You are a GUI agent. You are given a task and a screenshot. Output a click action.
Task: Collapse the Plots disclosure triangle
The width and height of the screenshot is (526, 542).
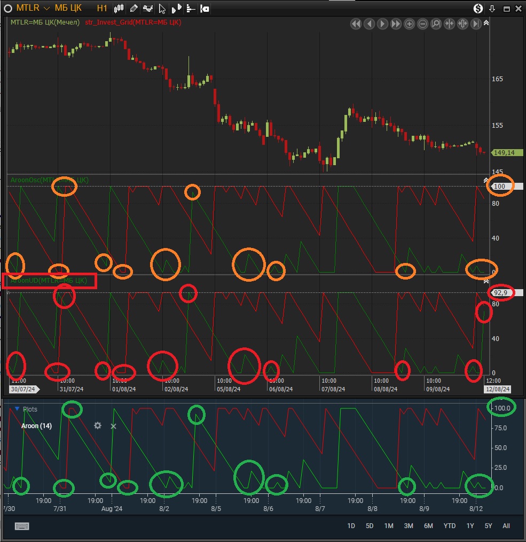point(17,409)
